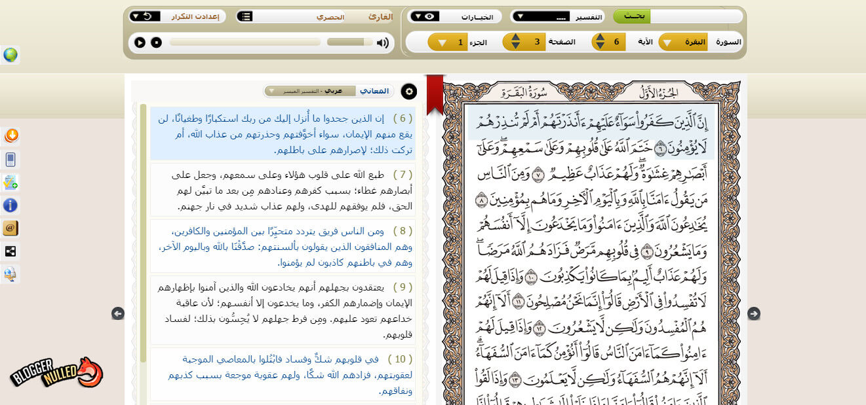Play the recitation audio

(x=140, y=43)
